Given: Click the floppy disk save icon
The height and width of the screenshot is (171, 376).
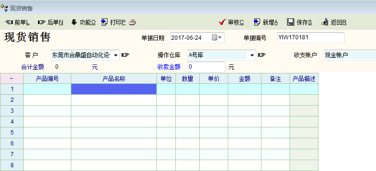Looking at the screenshot, I should [x=290, y=22].
